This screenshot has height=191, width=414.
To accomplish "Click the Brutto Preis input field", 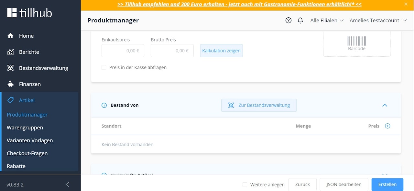I will coord(172,51).
